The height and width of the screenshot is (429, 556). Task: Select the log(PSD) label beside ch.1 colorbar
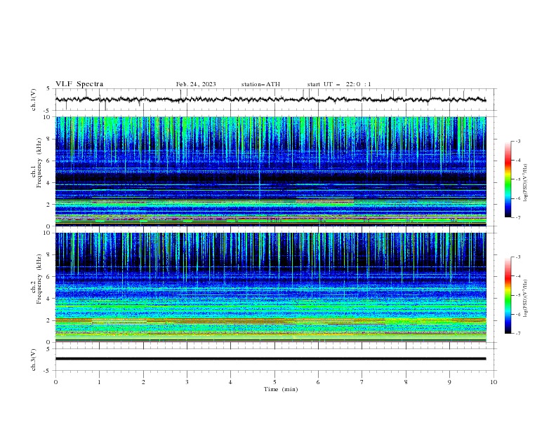click(x=526, y=183)
